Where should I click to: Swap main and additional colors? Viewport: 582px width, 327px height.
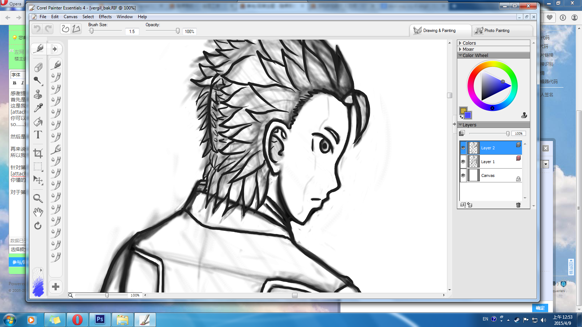click(462, 117)
